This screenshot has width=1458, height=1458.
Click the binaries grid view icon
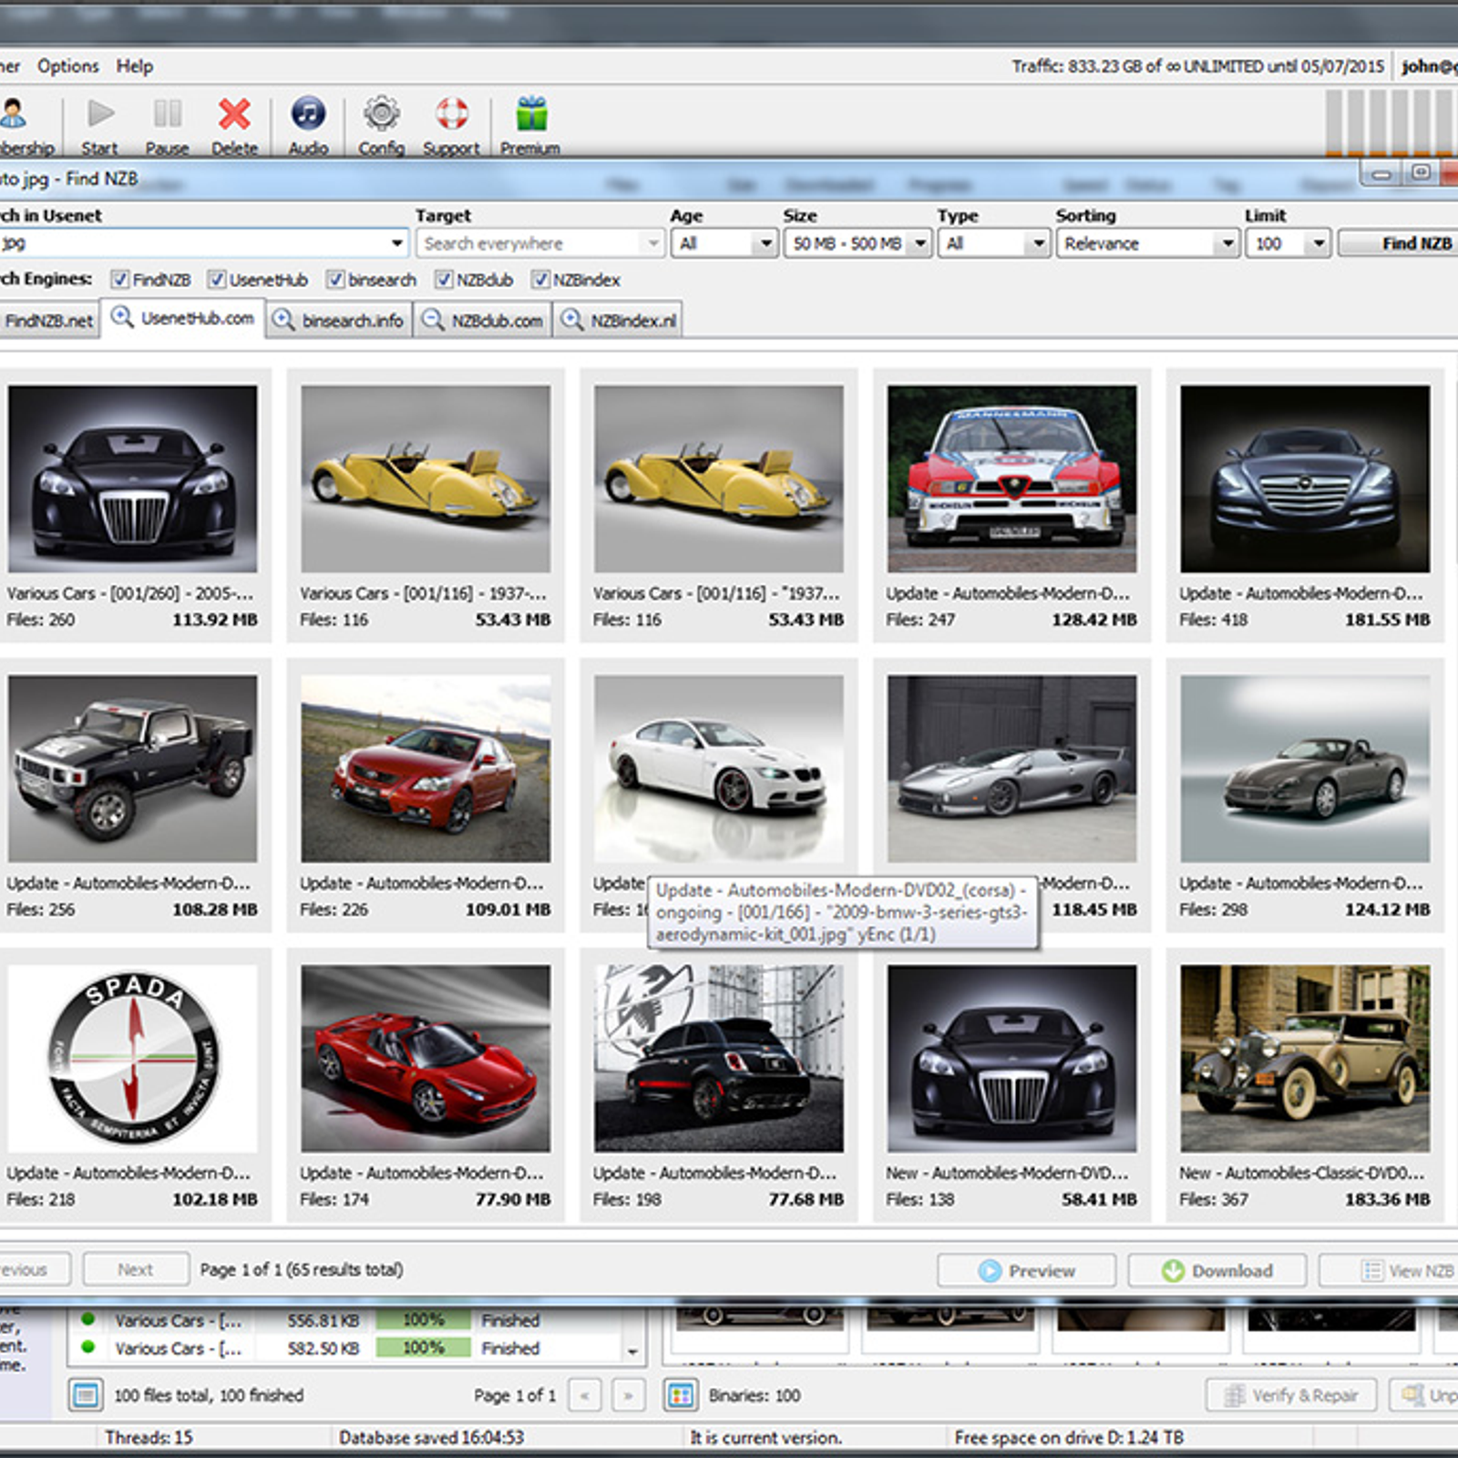tap(681, 1395)
